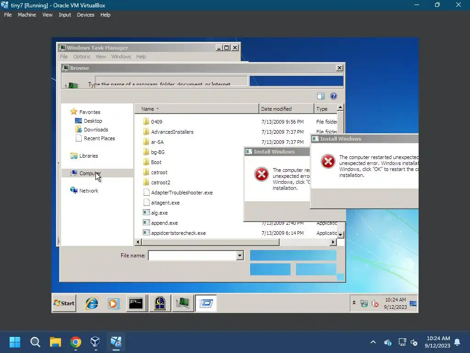Select the ar-SA folder
Viewport: 470px width, 353px height.
tap(157, 142)
